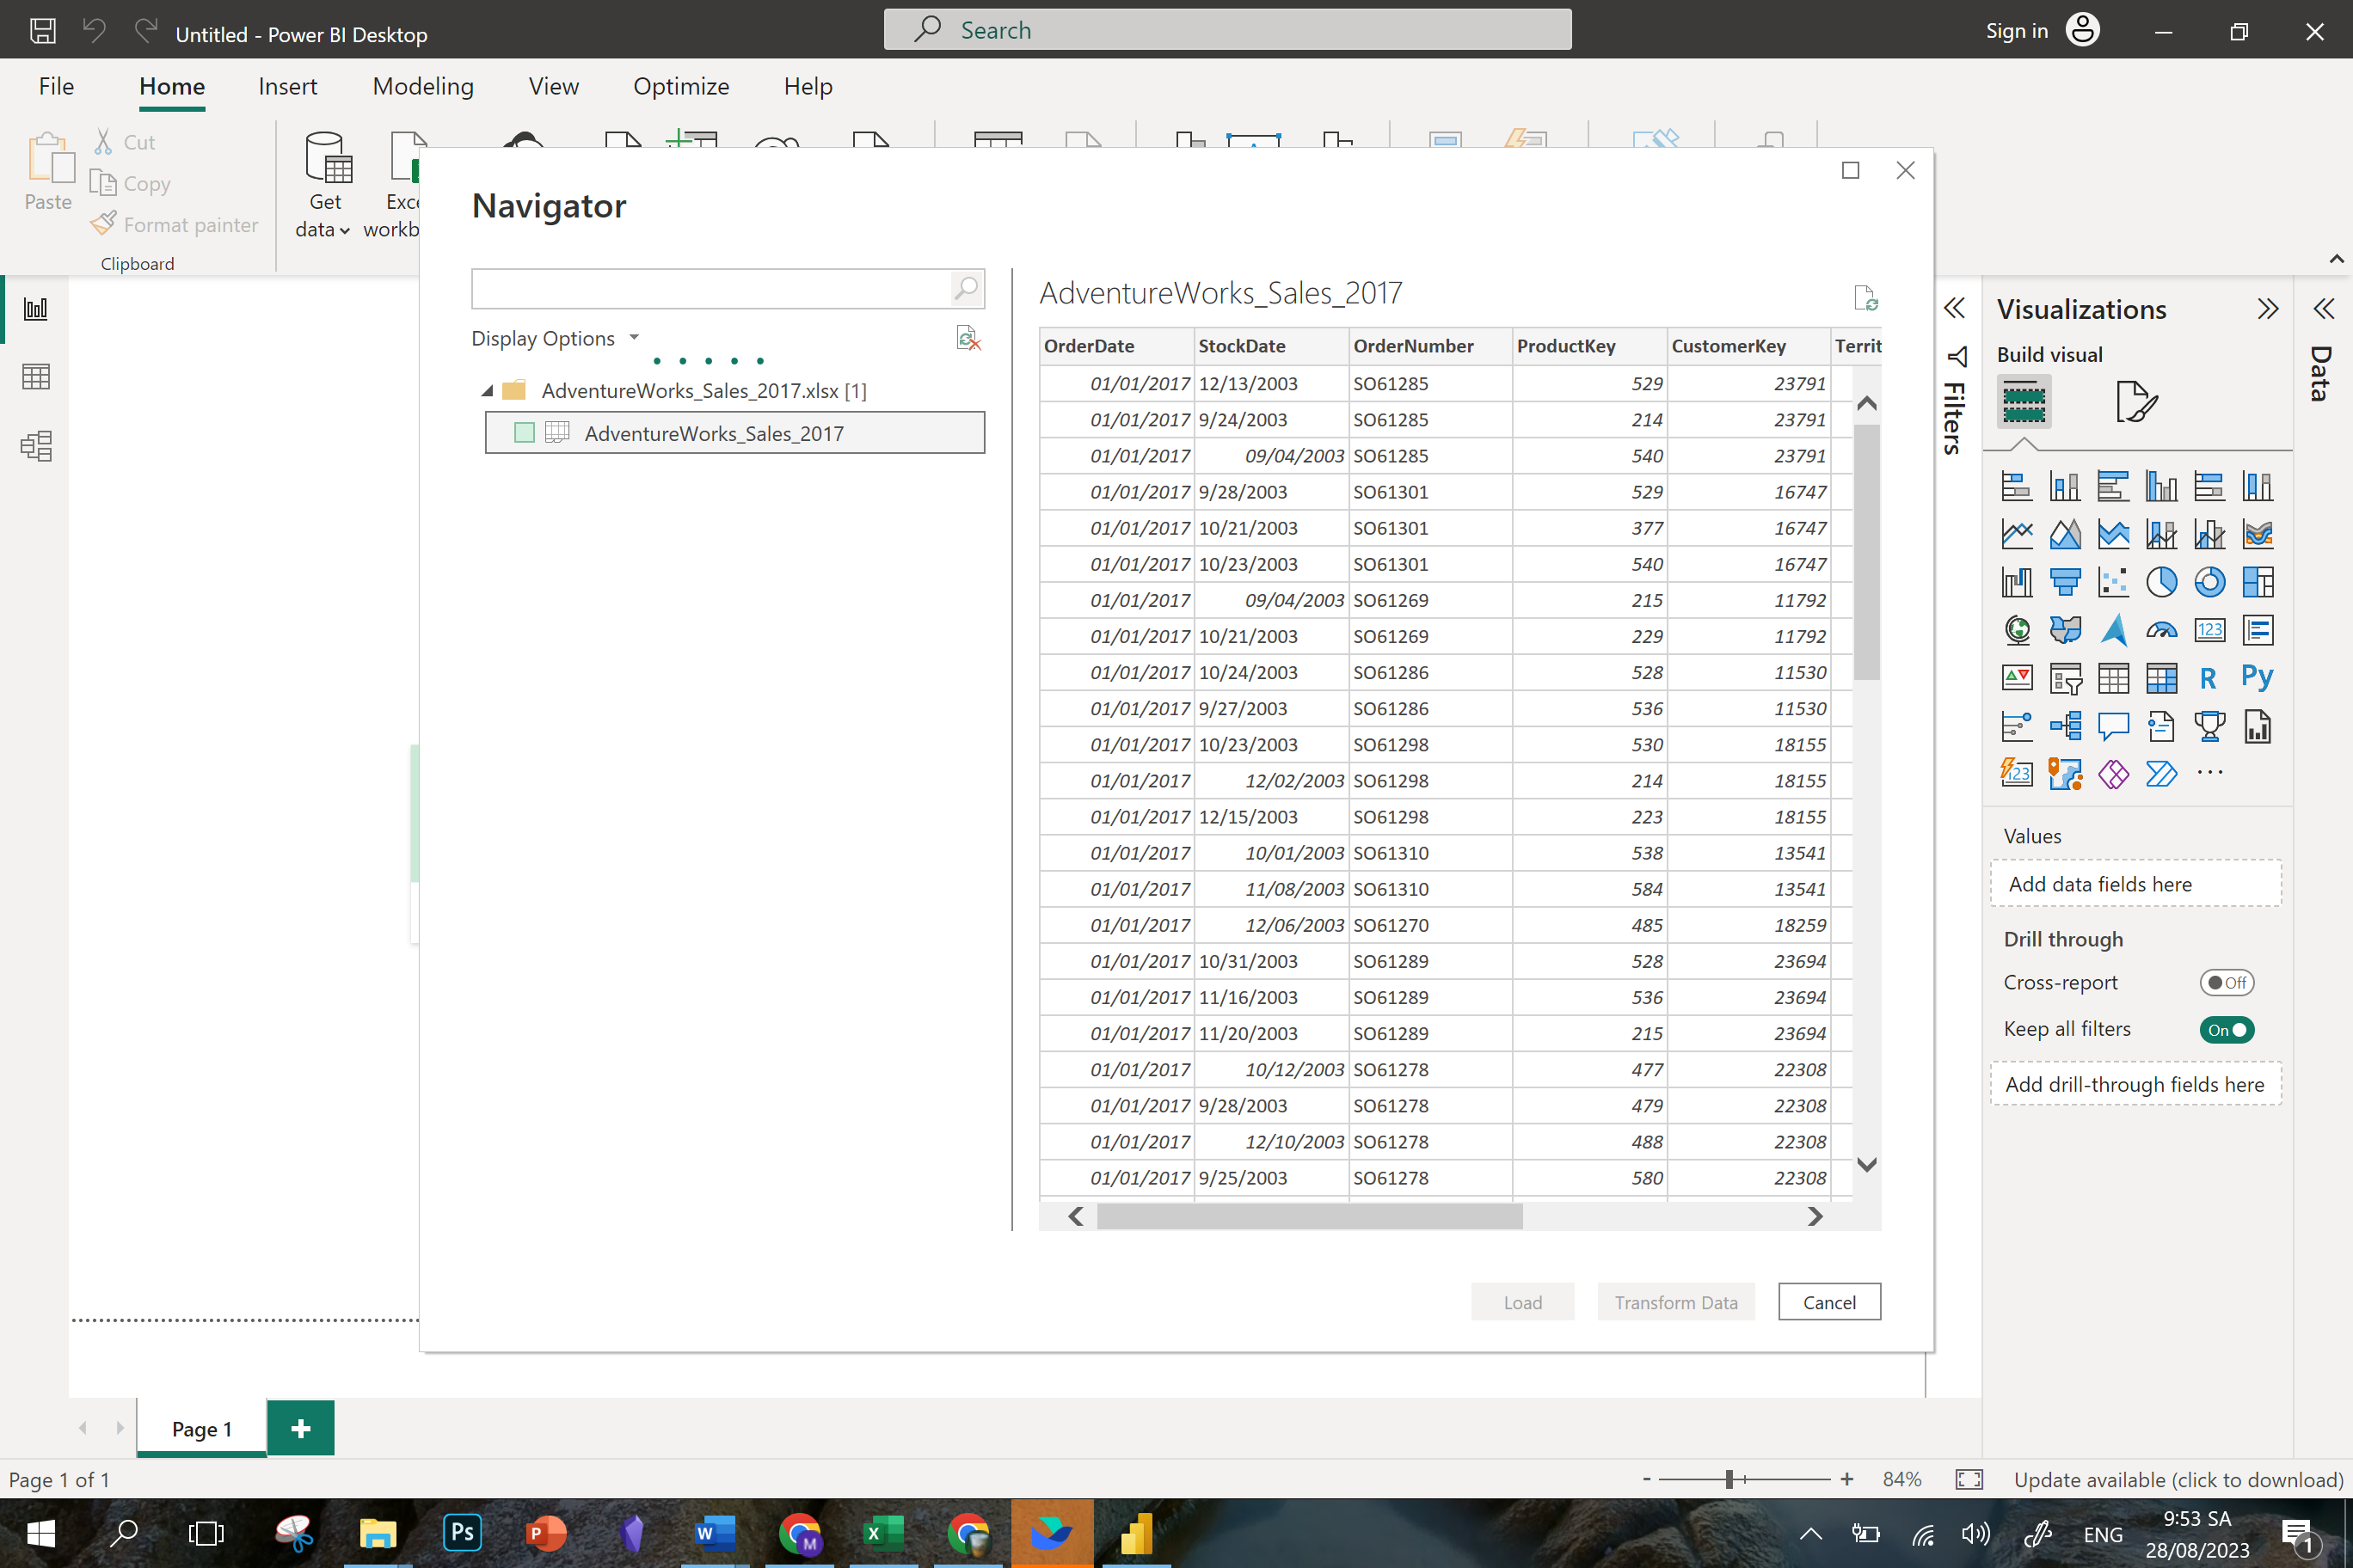Open Photoshop from the taskbar
The width and height of the screenshot is (2353, 1568).
462,1532
